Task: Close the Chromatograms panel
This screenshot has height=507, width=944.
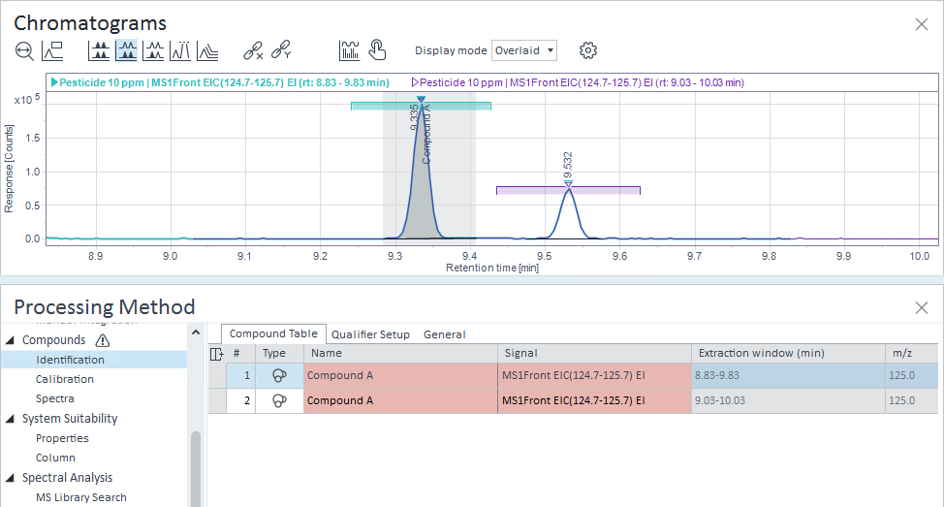Action: tap(921, 24)
